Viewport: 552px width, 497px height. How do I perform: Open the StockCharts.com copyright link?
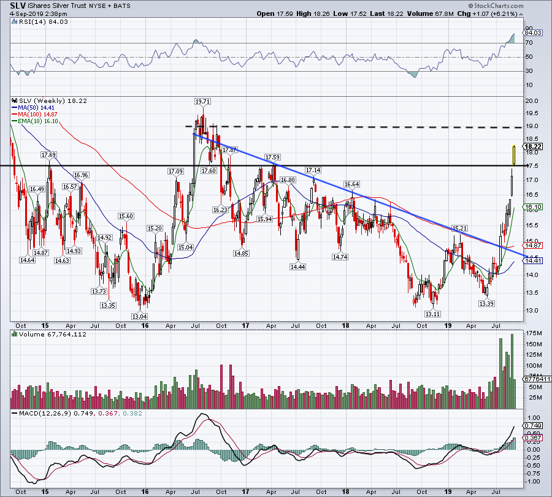click(496, 6)
